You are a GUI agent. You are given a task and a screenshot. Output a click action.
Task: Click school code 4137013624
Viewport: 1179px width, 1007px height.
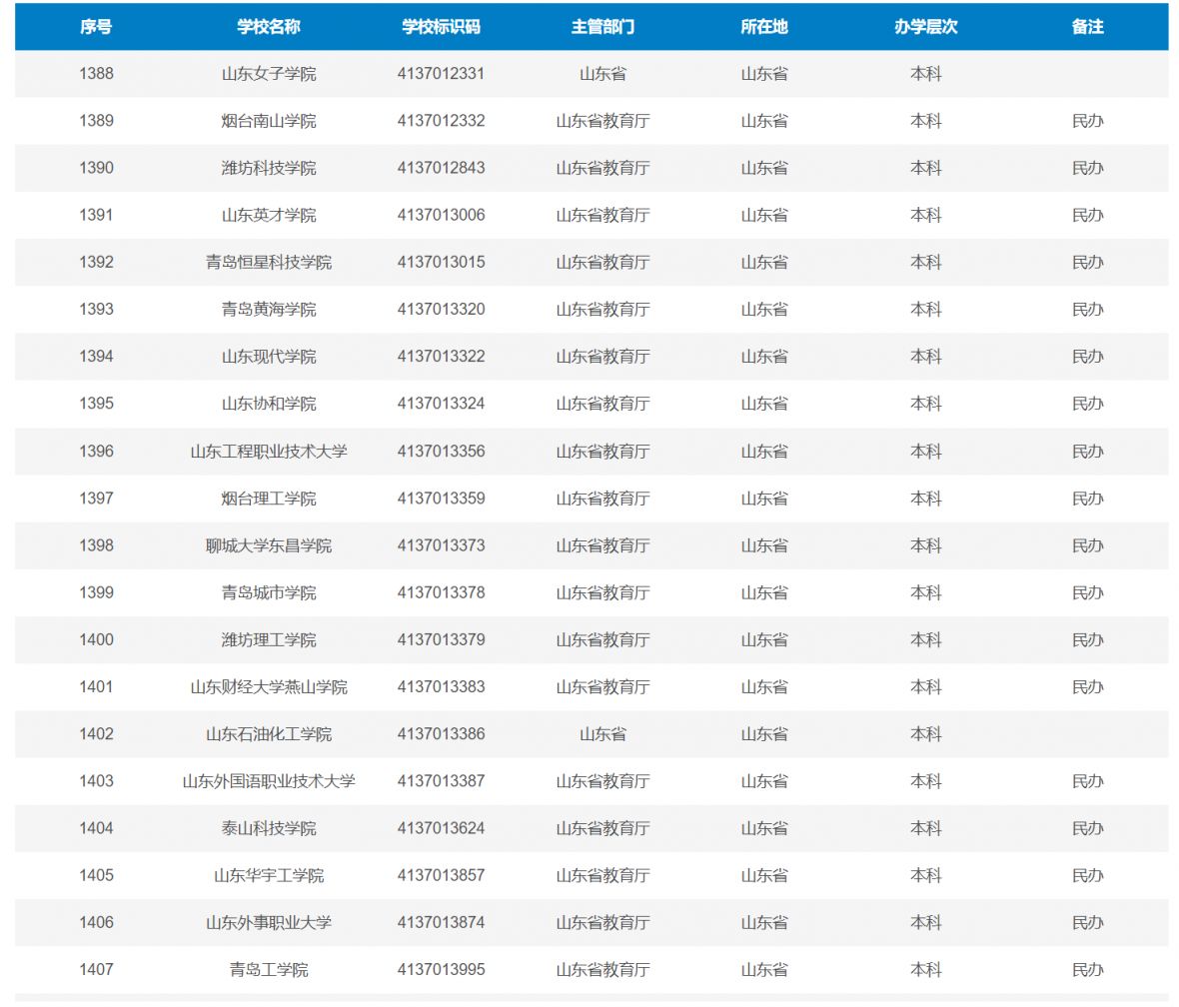click(442, 829)
